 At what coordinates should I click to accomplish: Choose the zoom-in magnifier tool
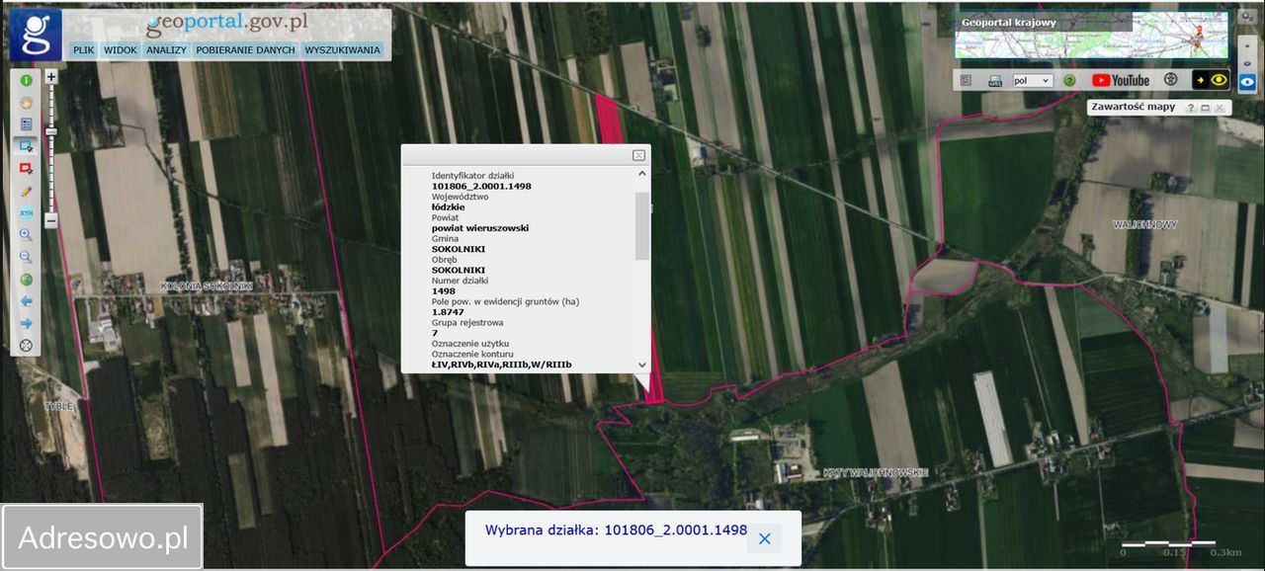click(26, 235)
